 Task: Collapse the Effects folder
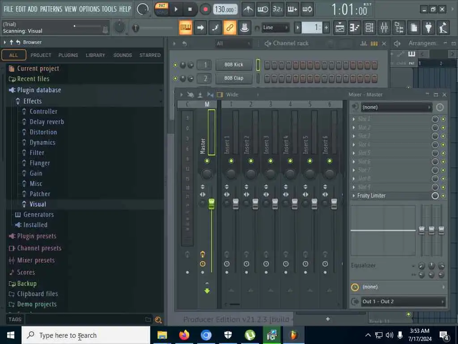coord(32,101)
